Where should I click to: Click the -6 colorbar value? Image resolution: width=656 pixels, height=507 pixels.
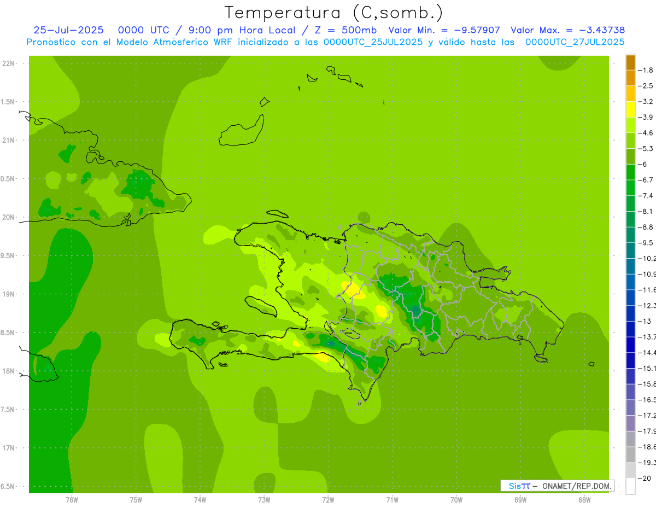pos(643,164)
